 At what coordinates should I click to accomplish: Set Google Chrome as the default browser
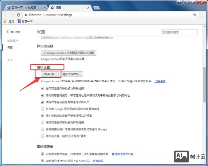click(68, 53)
